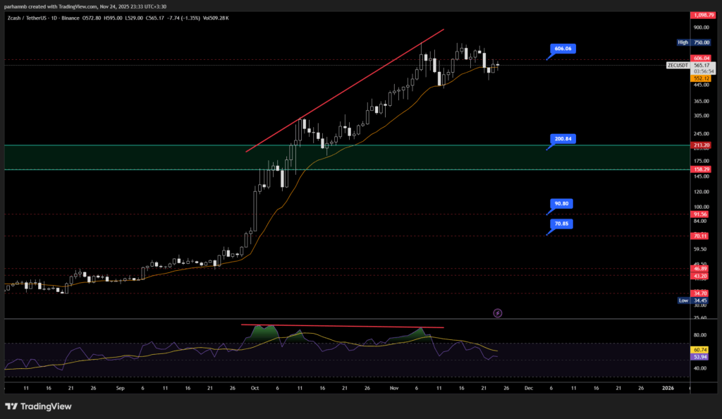
Task: Click the 200.84 blue price callout
Action: tap(562, 139)
